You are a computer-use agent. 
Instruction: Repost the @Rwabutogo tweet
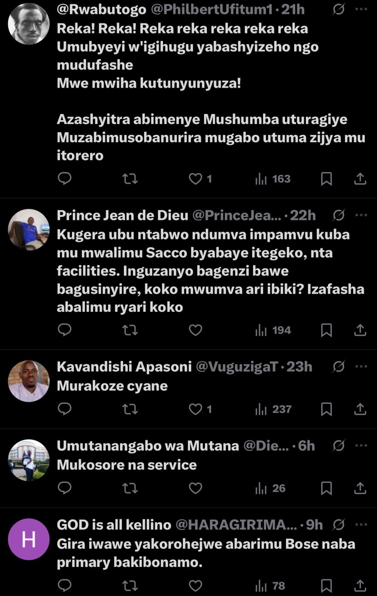tap(130, 178)
